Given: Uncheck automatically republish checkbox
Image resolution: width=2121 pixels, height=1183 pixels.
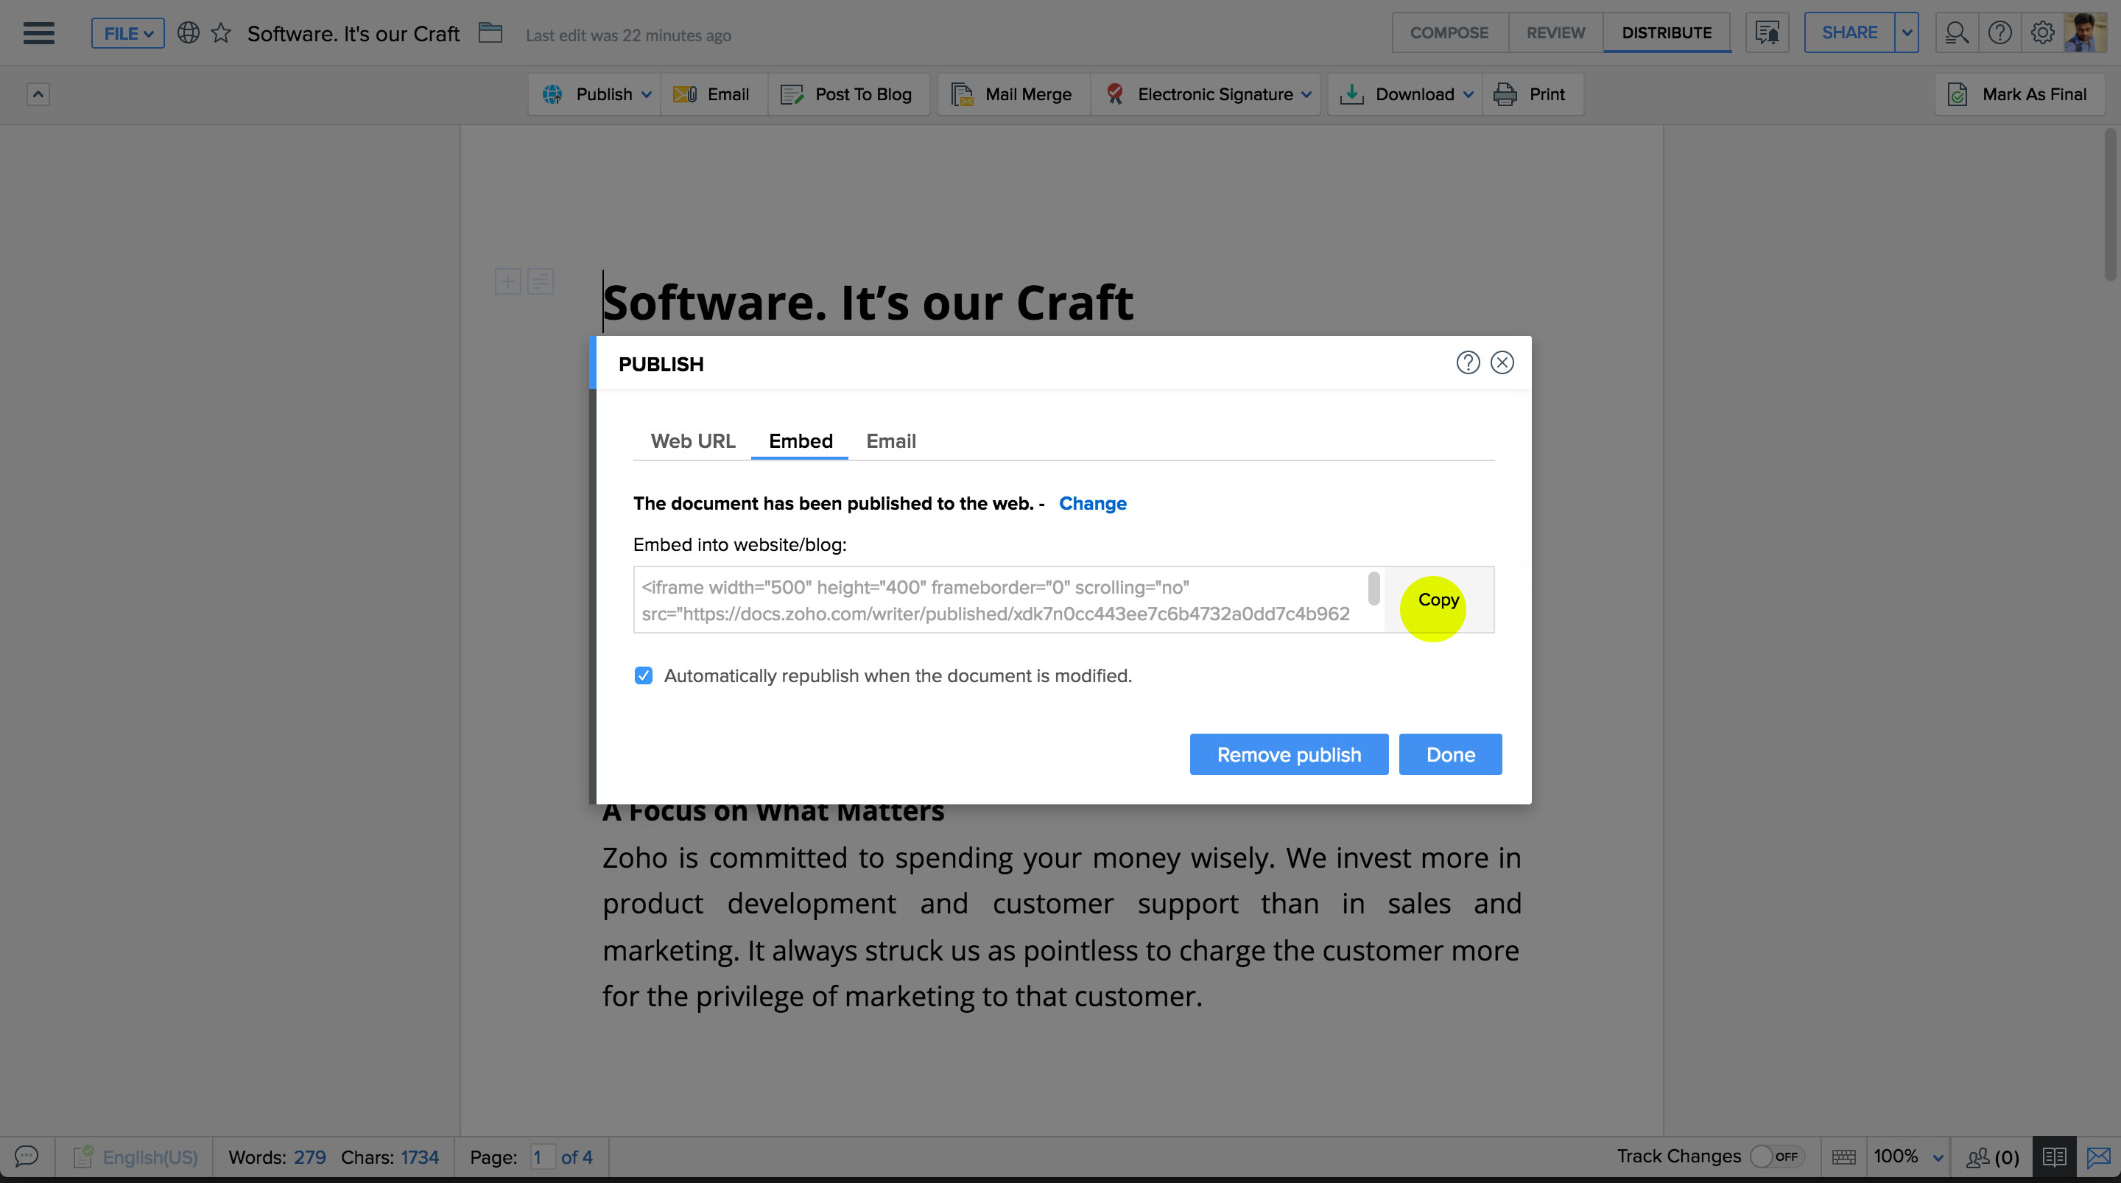Looking at the screenshot, I should tap(644, 675).
